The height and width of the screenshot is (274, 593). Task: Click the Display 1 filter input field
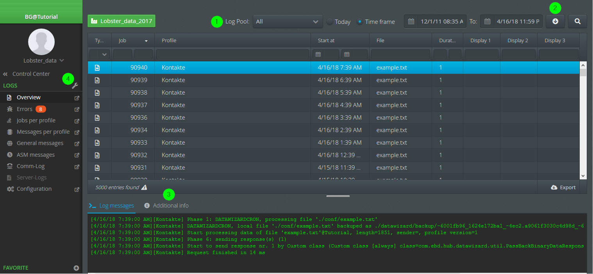pos(482,54)
